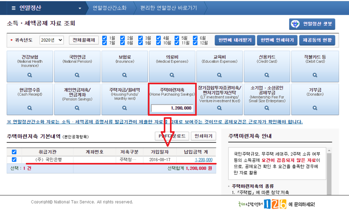Click magnifier under 장기집합투자증권저축 card

(x=219, y=108)
